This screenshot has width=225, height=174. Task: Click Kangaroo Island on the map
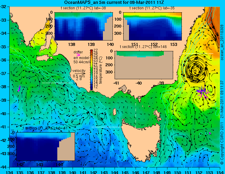pyautogui.click(x=44, y=58)
